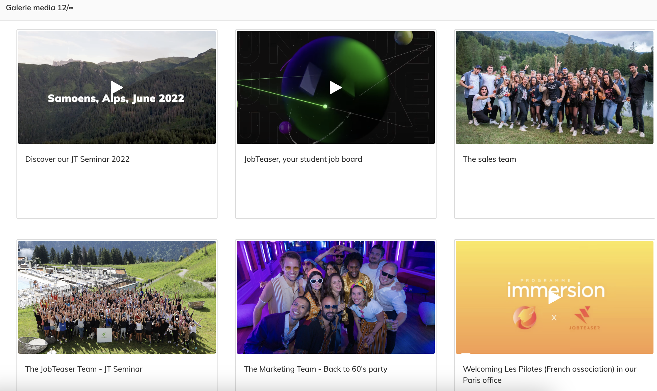This screenshot has width=657, height=391.
Task: Select 'The sales team' caption
Action: [489, 159]
